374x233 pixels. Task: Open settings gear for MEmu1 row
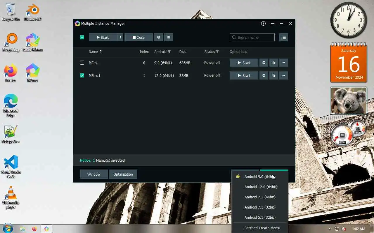(x=264, y=75)
